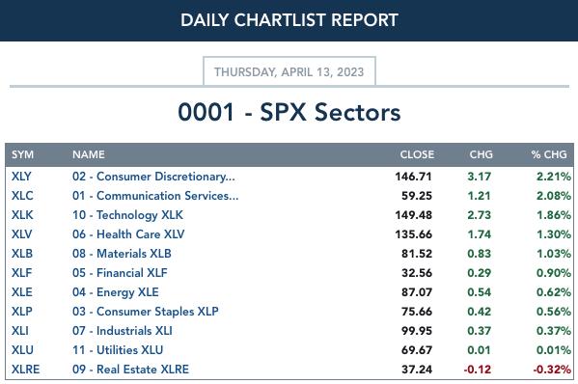This screenshot has height=384, width=578.
Task: Open 06 - Health Care XLV
Action: point(128,234)
